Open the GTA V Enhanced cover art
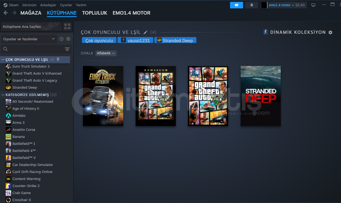Screen dimensions: 341x203 (x=156, y=96)
